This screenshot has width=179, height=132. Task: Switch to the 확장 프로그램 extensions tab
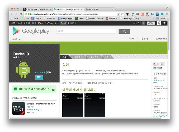click(x=100, y=9)
